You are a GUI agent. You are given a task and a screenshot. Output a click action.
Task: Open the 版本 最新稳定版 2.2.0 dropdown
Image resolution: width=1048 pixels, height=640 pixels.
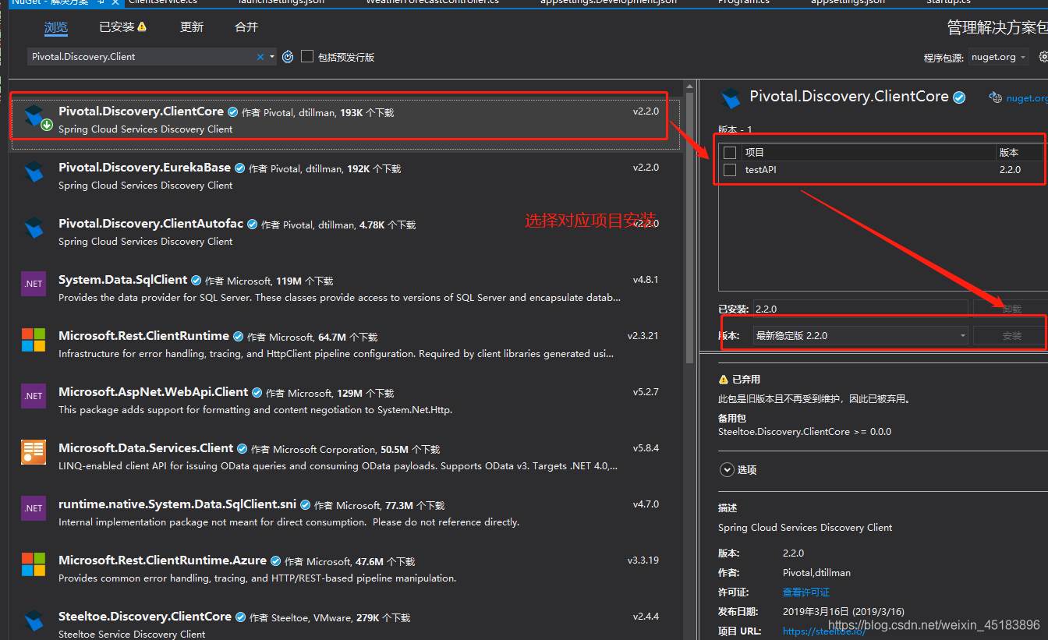coord(861,335)
